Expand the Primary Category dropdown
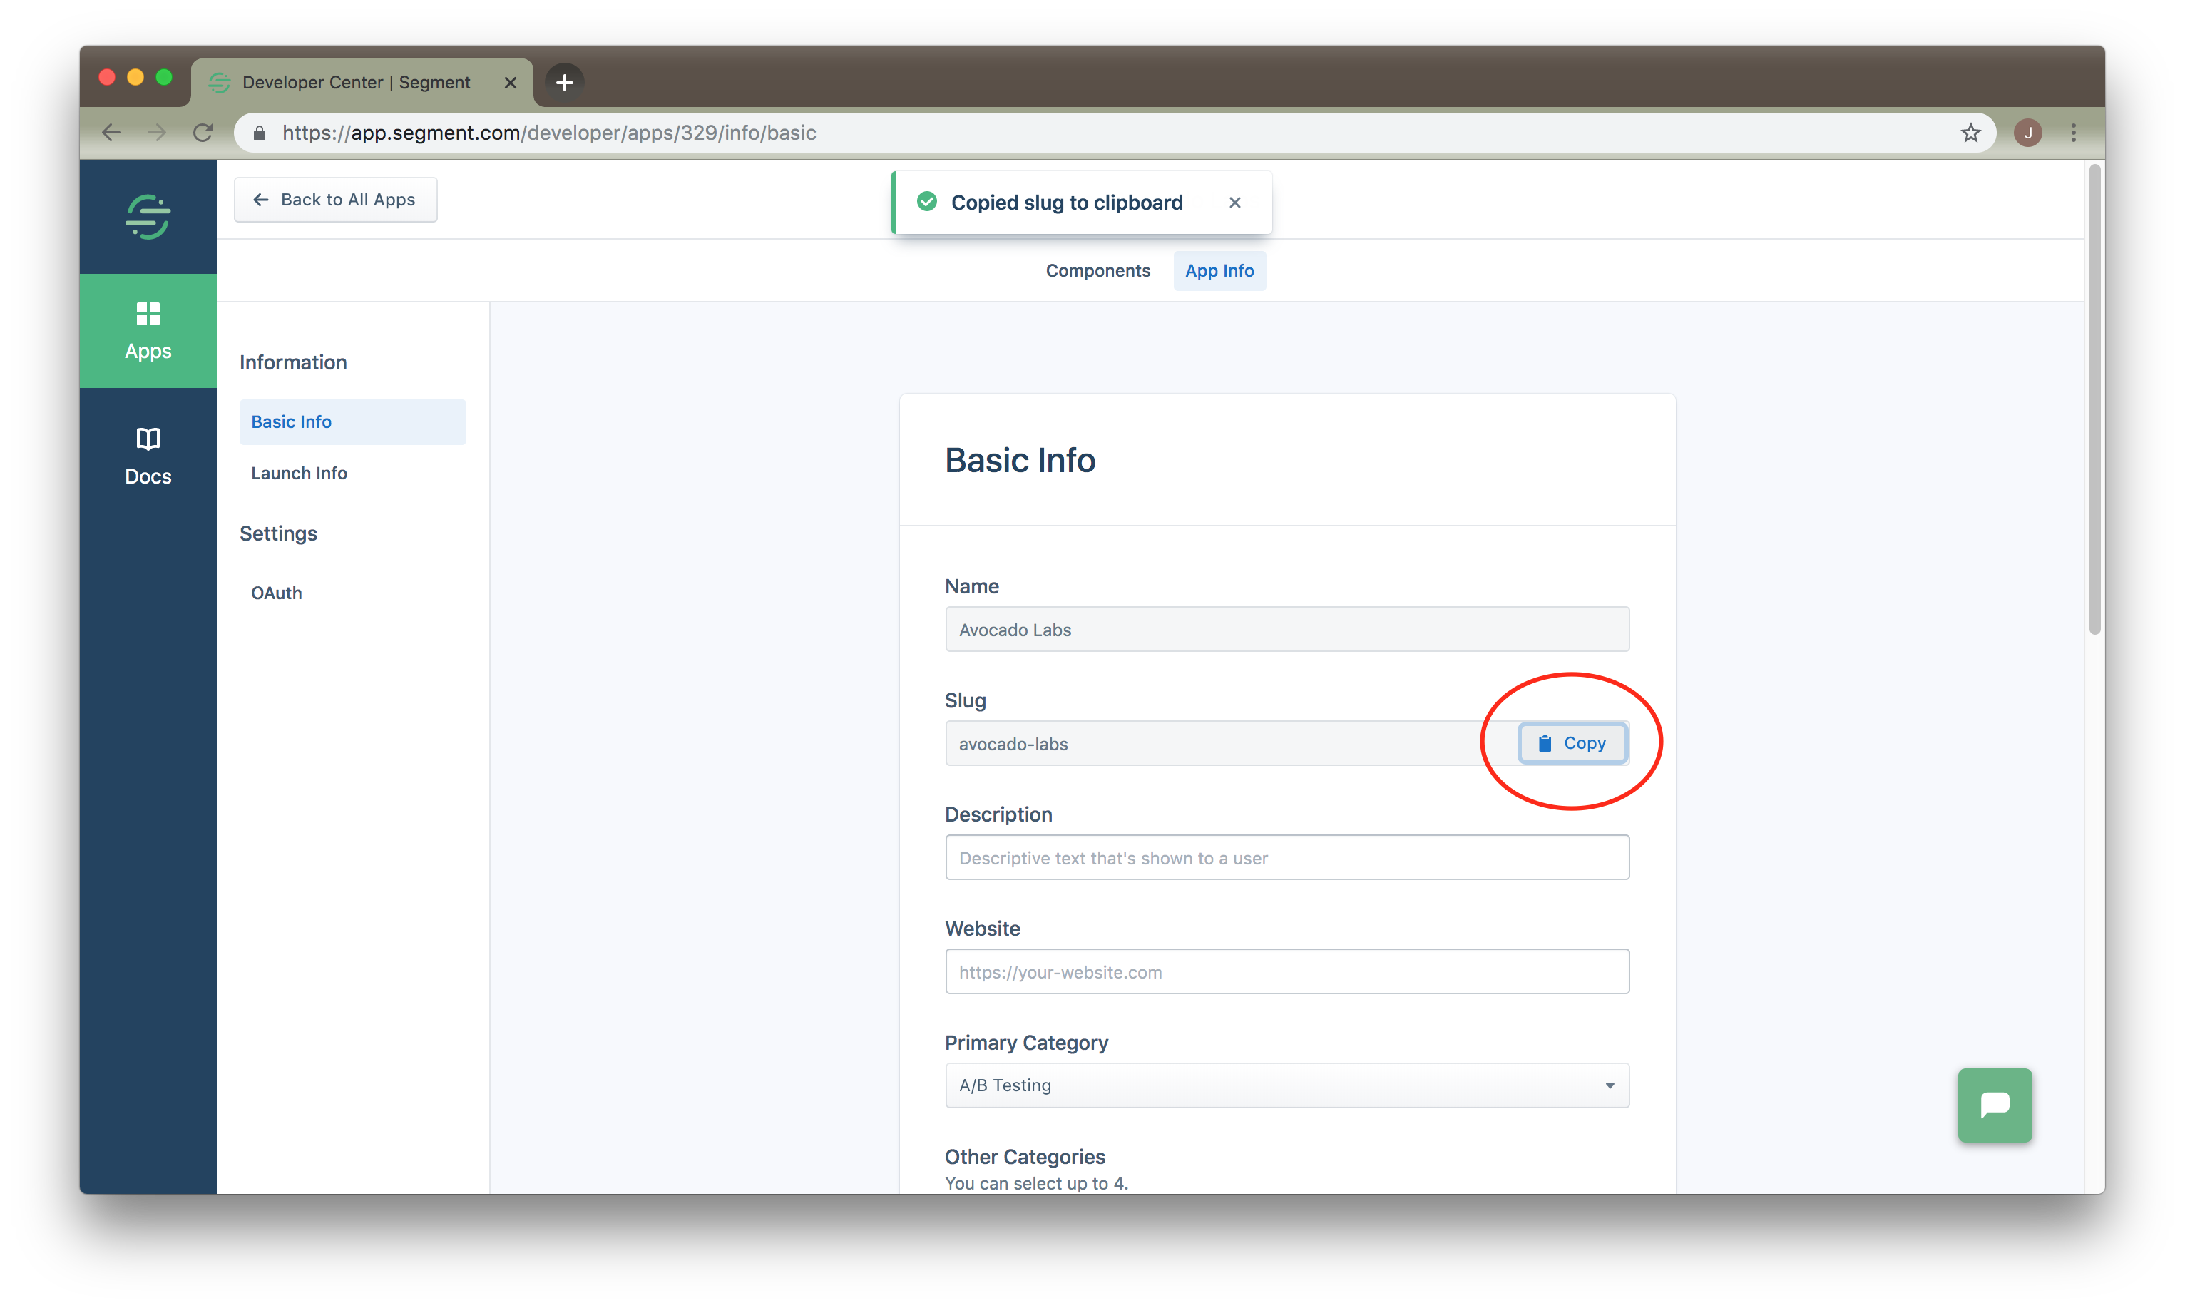The width and height of the screenshot is (2185, 1308). click(1286, 1085)
